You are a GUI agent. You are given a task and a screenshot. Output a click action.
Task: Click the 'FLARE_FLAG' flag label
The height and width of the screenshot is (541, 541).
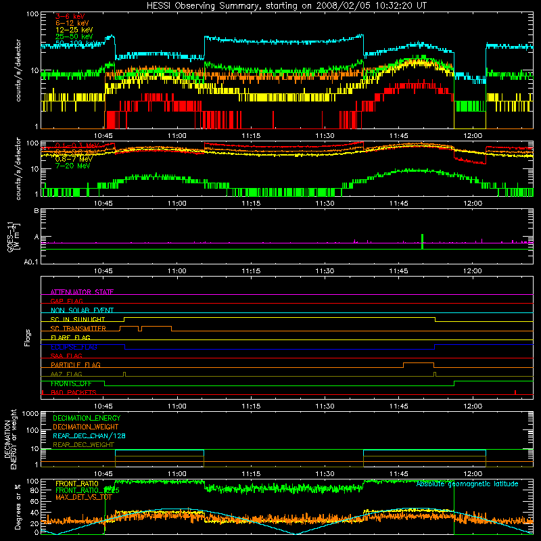[70, 337]
